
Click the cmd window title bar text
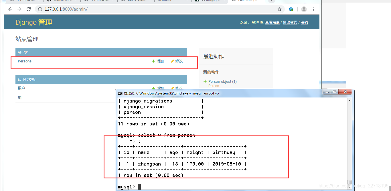click(x=171, y=93)
